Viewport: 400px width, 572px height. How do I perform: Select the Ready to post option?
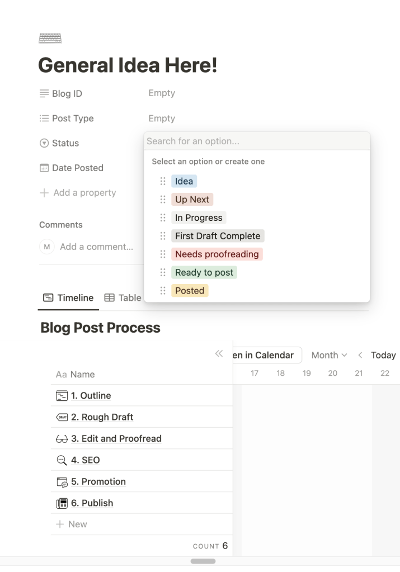tap(204, 272)
